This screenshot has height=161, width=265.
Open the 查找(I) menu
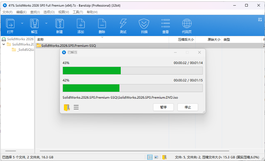click(35, 12)
